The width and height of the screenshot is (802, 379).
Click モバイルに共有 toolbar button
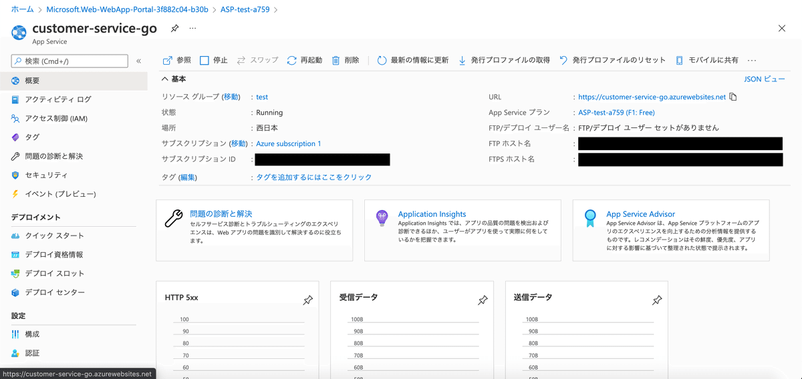(x=707, y=60)
